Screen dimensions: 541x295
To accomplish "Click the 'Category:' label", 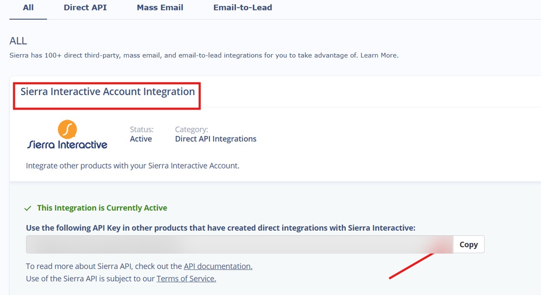I will point(192,129).
